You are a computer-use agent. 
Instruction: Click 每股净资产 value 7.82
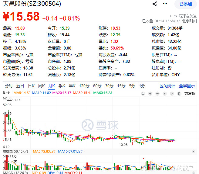[x=126, y=61]
